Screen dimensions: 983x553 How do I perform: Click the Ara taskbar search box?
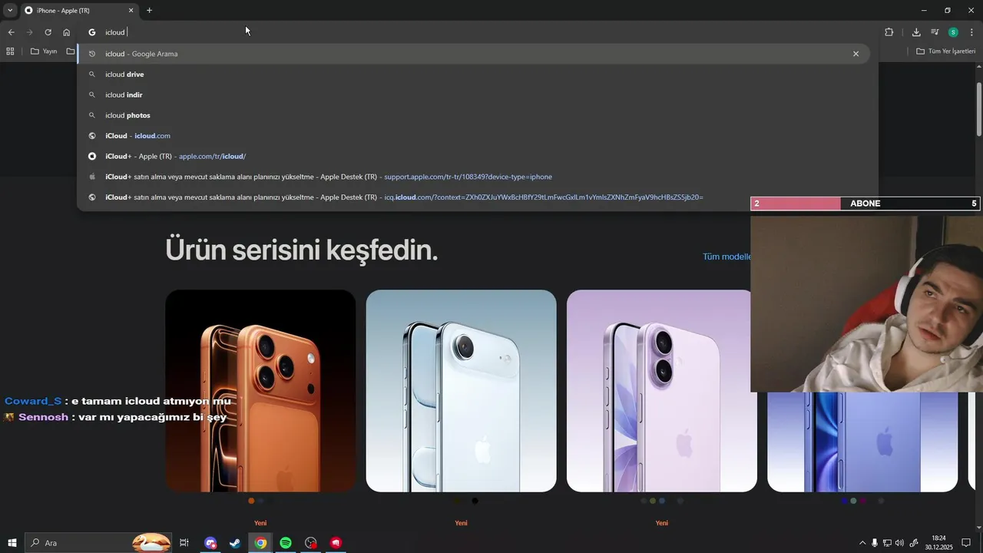(x=98, y=543)
